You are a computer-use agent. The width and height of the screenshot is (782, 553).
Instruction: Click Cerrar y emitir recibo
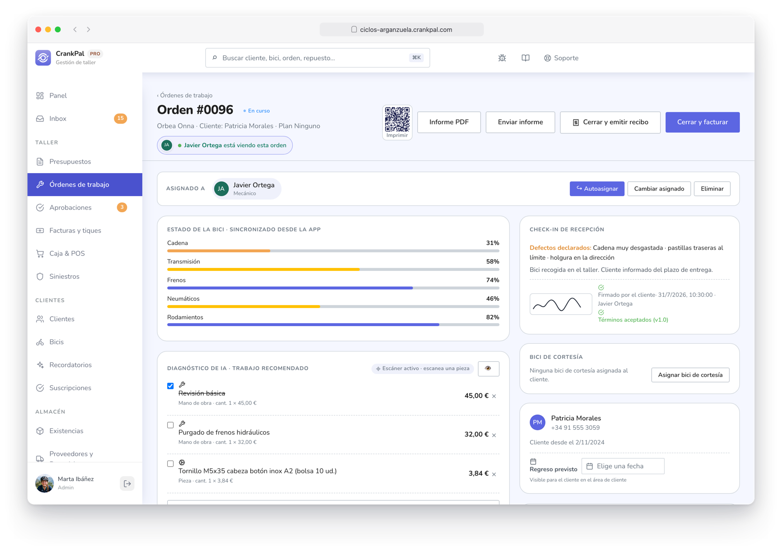click(610, 122)
